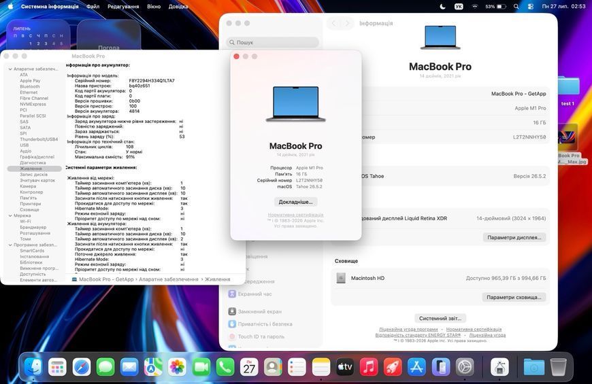Select NVMExpress in hardware list
592x384 pixels.
[x=33, y=104]
